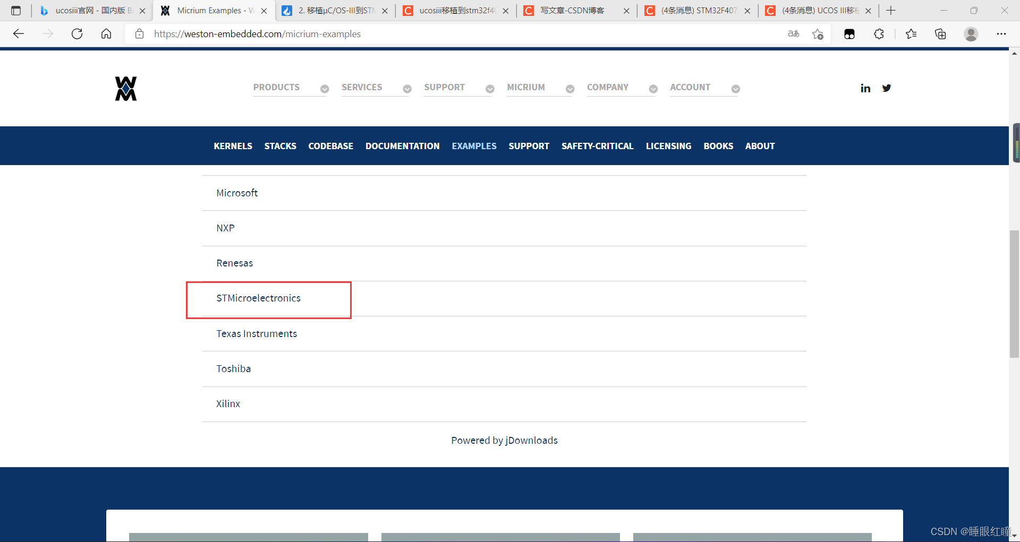1020x542 pixels.
Task: Click the scrollbar up arrow
Action: coord(1014,54)
